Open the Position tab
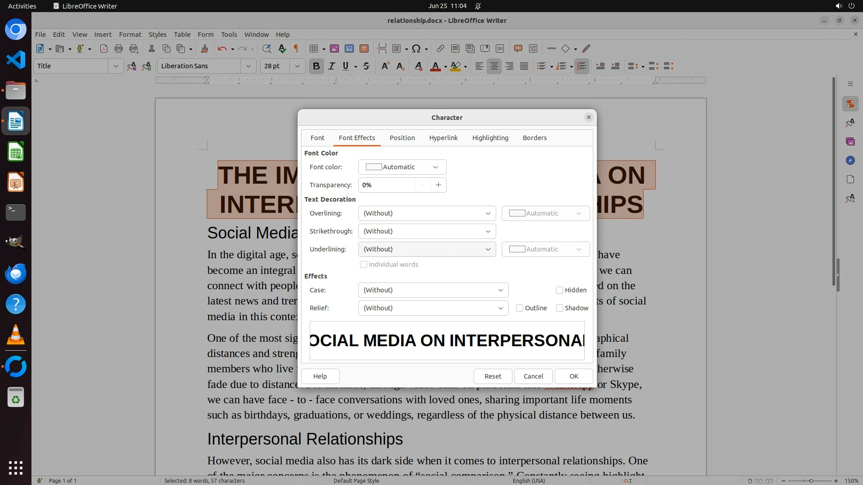The image size is (863, 485). (x=402, y=138)
